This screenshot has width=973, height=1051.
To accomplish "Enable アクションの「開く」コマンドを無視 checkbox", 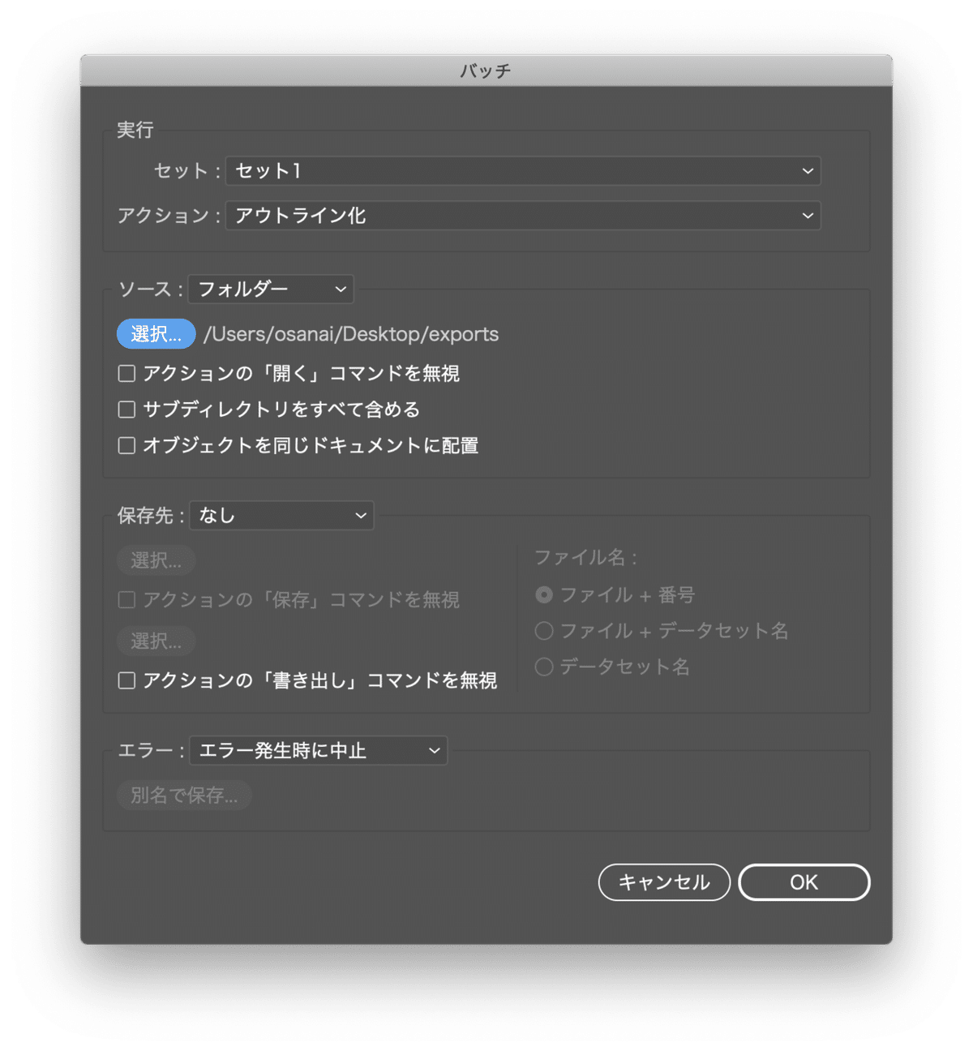I will [x=126, y=373].
